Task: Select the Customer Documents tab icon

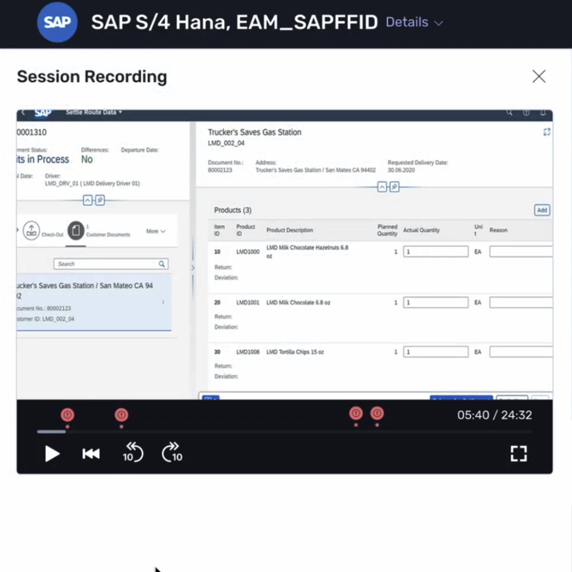Action: click(76, 230)
